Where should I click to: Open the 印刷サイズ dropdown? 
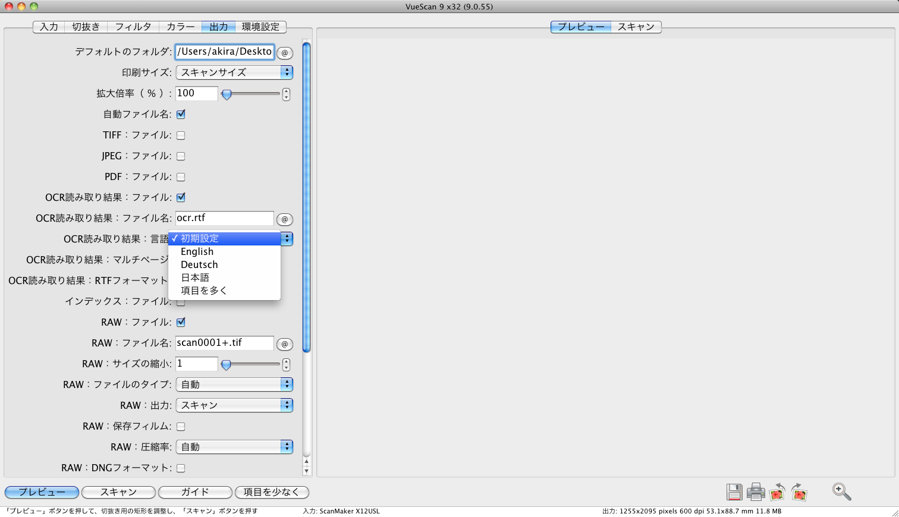coord(234,72)
